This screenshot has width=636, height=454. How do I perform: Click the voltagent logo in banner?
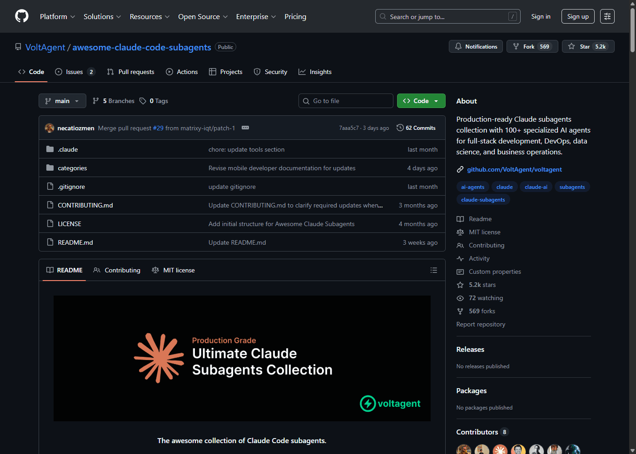coord(390,403)
